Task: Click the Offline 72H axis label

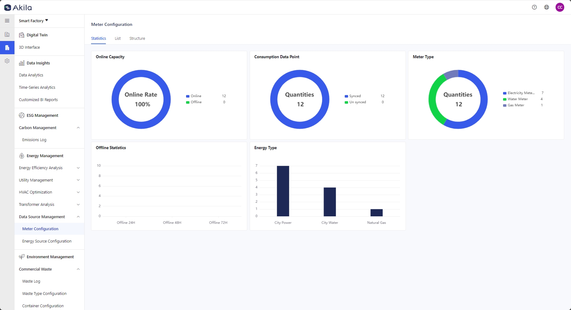Action: (x=218, y=222)
